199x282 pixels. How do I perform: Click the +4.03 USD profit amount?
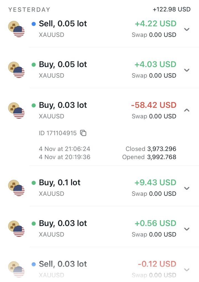[155, 64]
